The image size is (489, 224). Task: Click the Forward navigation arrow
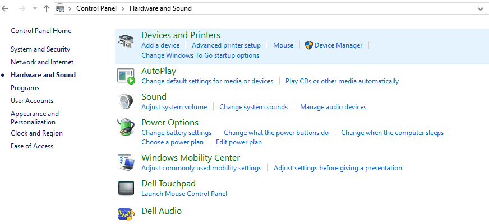coord(21,8)
